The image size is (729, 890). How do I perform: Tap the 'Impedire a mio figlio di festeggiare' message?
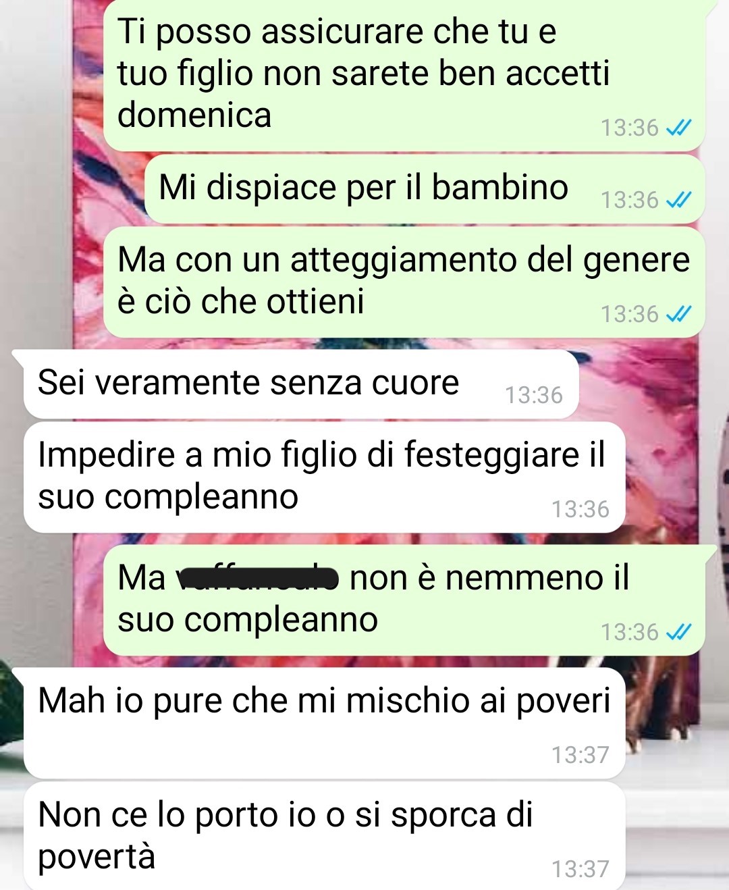coord(324,477)
